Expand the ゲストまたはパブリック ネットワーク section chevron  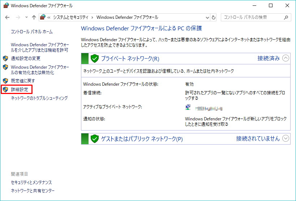click(286, 138)
